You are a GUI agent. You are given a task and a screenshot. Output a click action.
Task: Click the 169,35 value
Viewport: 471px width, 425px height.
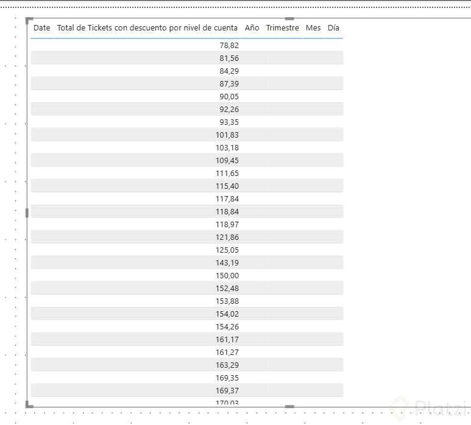click(227, 378)
